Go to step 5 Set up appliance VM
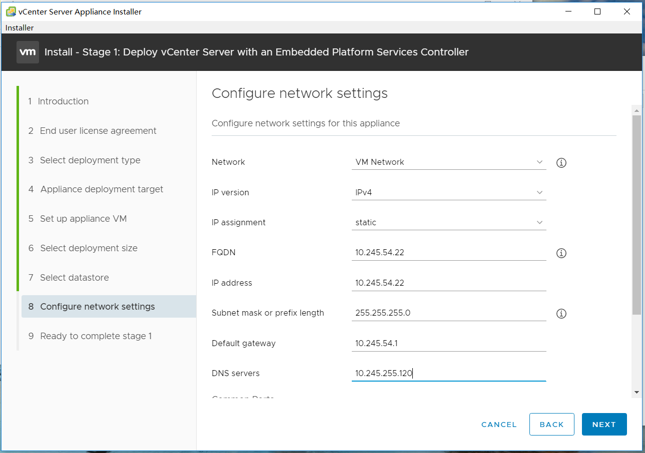The height and width of the screenshot is (453, 645). pos(77,219)
